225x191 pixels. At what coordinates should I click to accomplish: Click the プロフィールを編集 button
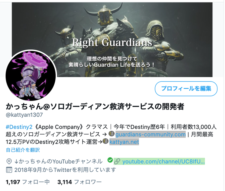pos(186,89)
